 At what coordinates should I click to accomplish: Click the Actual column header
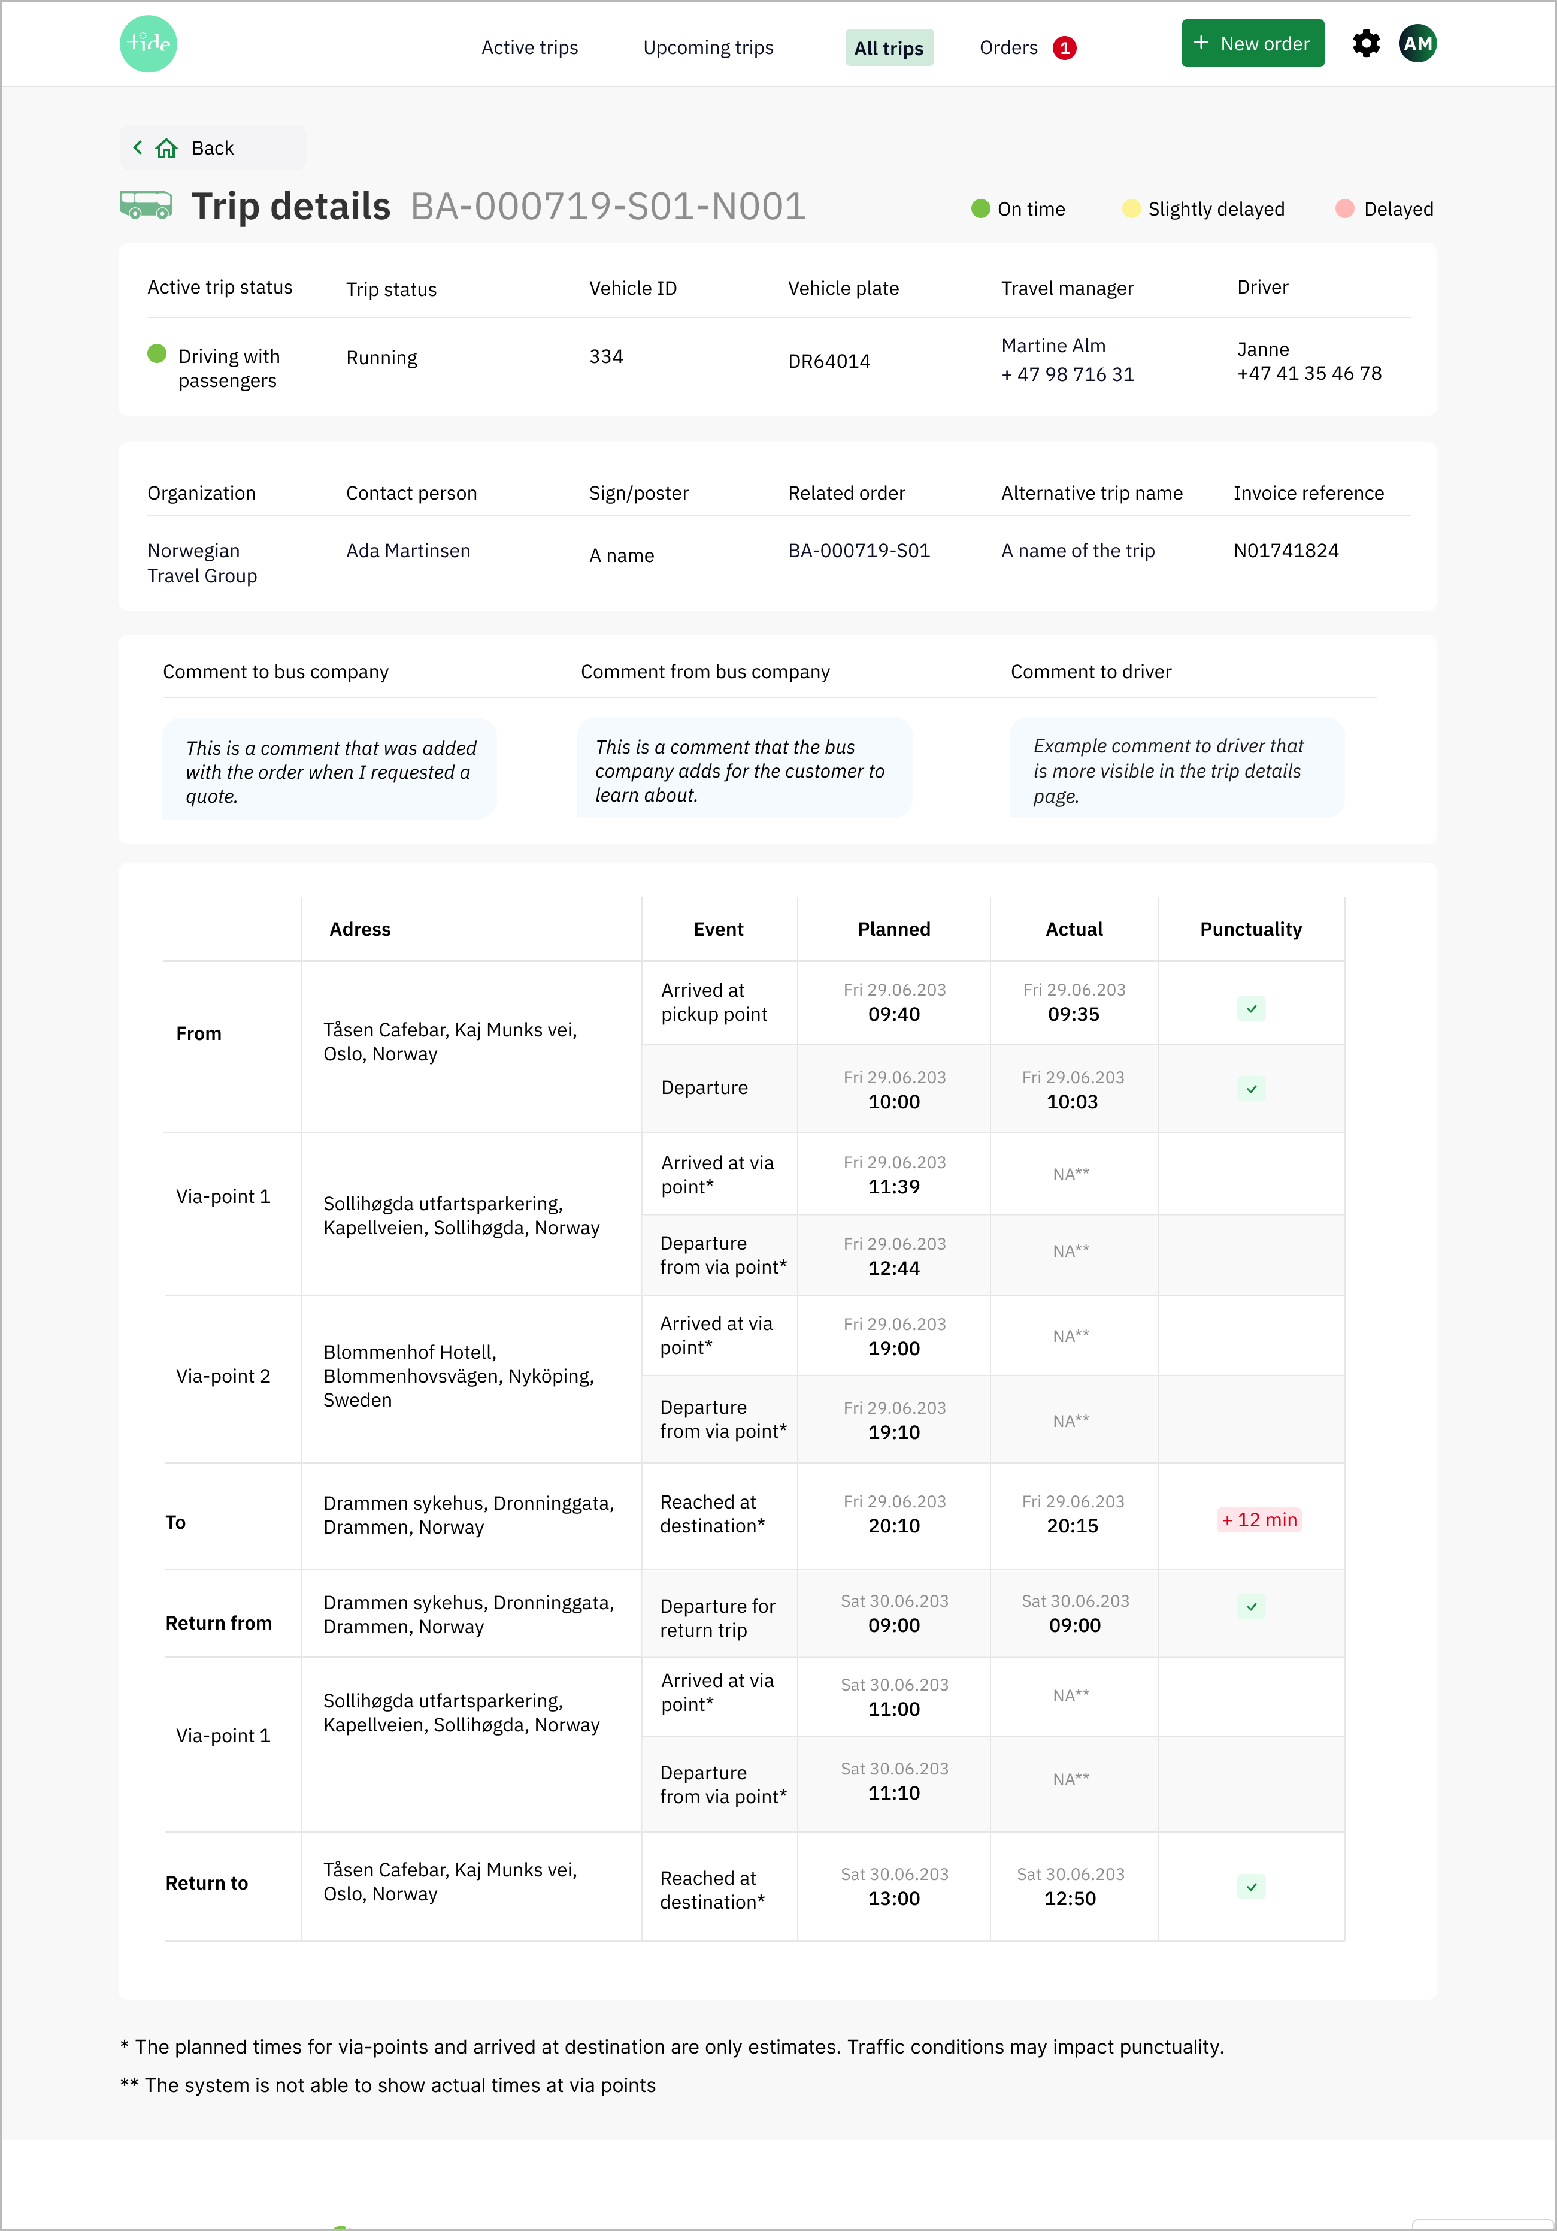click(x=1073, y=929)
